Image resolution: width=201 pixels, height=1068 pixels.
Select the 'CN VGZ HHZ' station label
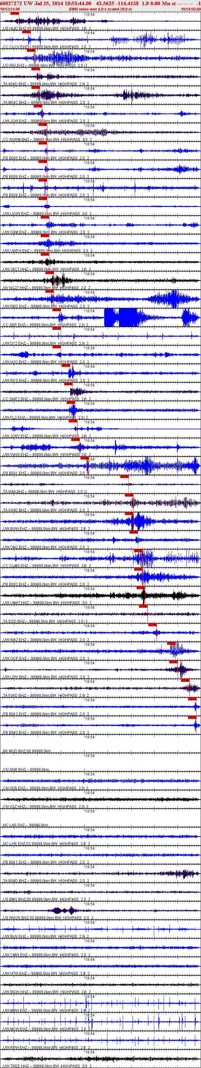pos(15,807)
